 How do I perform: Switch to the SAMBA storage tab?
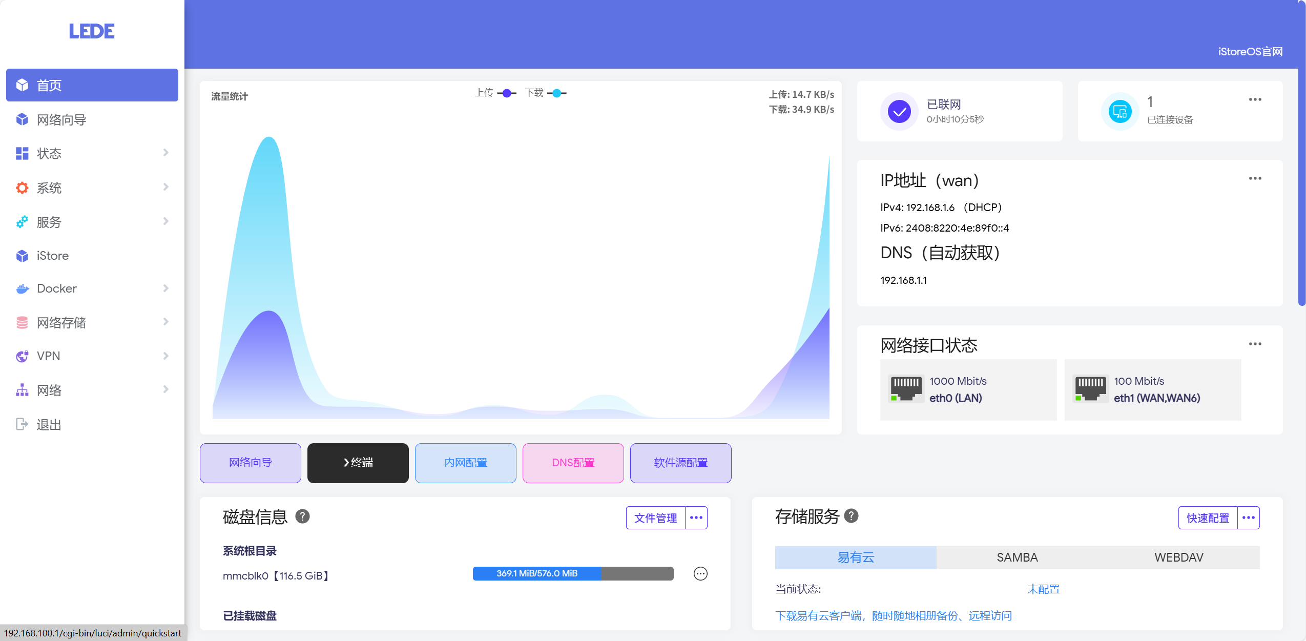pos(1017,557)
